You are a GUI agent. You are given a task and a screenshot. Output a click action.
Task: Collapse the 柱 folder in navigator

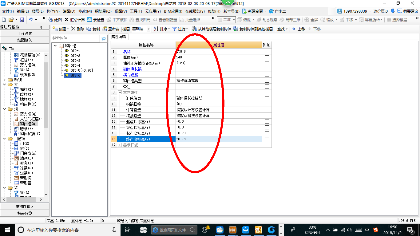4,85
